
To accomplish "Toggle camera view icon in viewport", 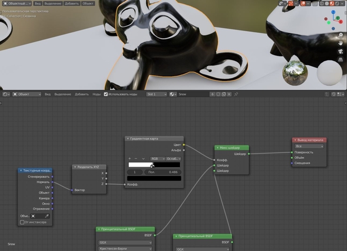I will (341, 51).
